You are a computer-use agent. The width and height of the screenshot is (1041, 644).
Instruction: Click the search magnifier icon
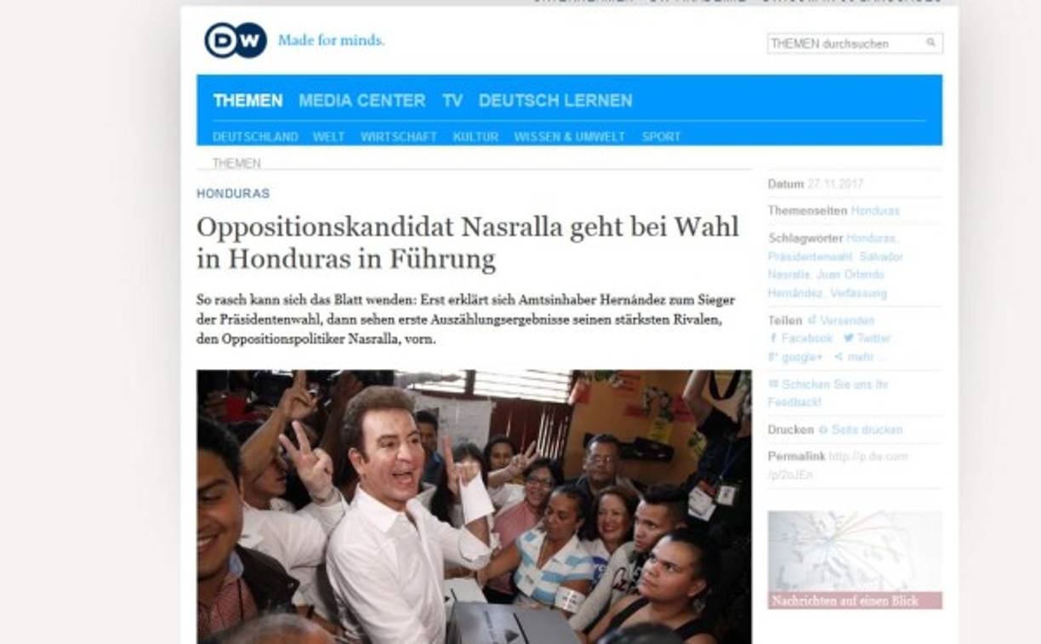931,43
